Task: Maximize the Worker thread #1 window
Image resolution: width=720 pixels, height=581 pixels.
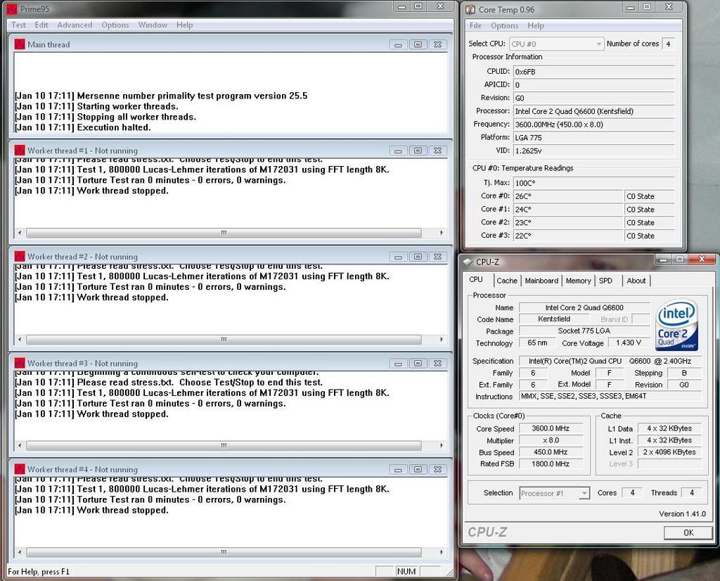Action: (x=418, y=151)
